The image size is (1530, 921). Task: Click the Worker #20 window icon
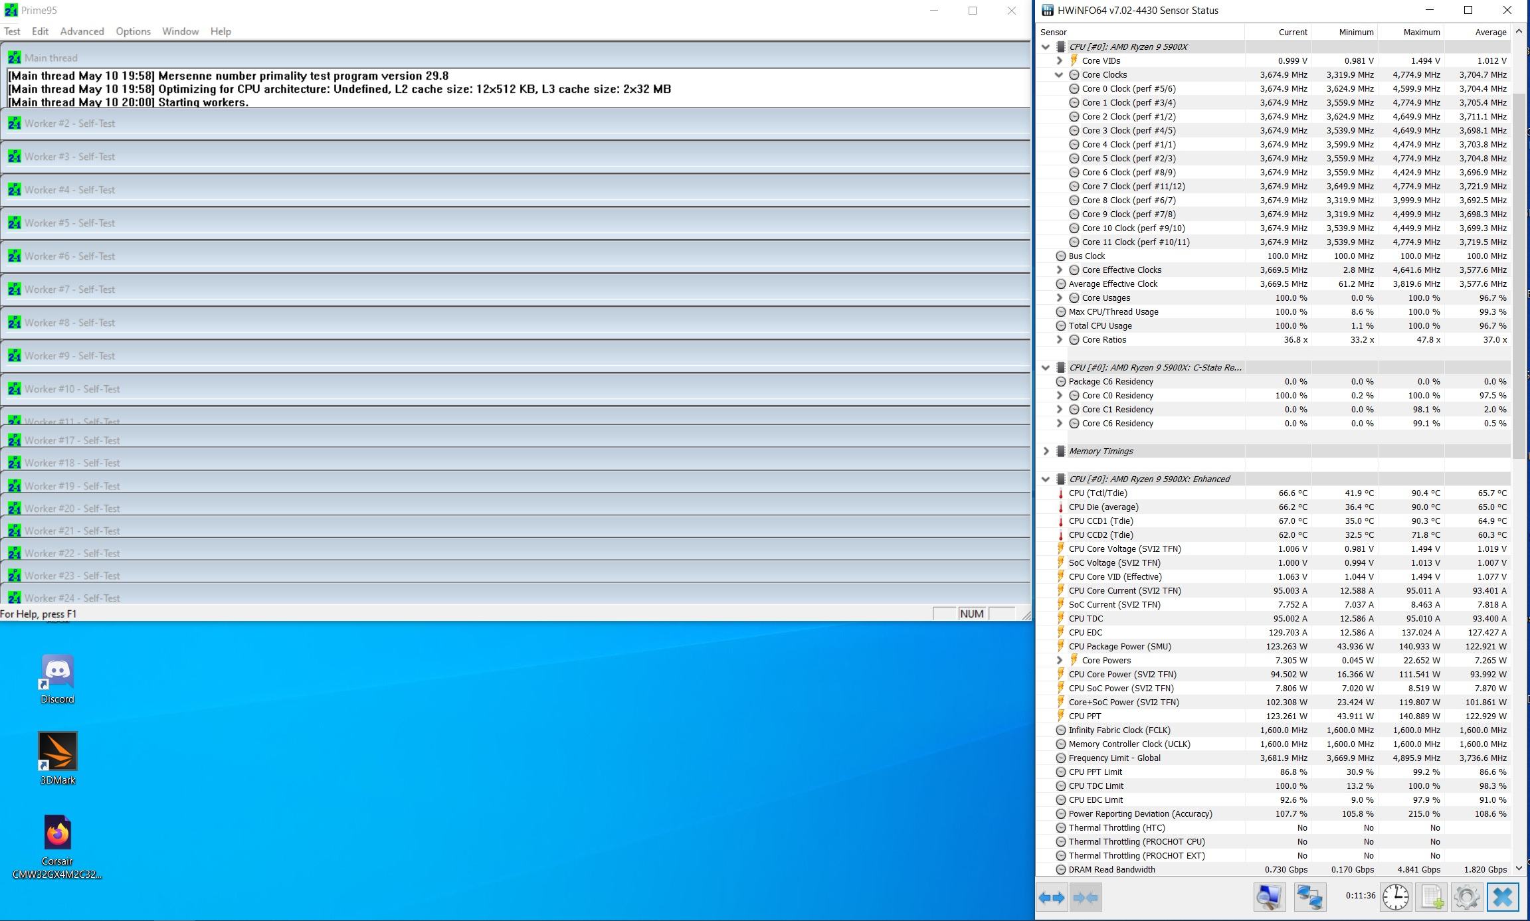[15, 508]
